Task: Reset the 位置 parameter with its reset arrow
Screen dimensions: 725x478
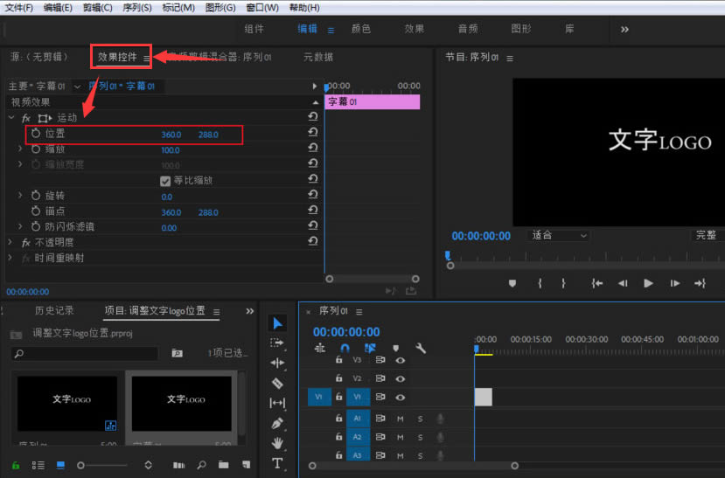Action: click(313, 134)
